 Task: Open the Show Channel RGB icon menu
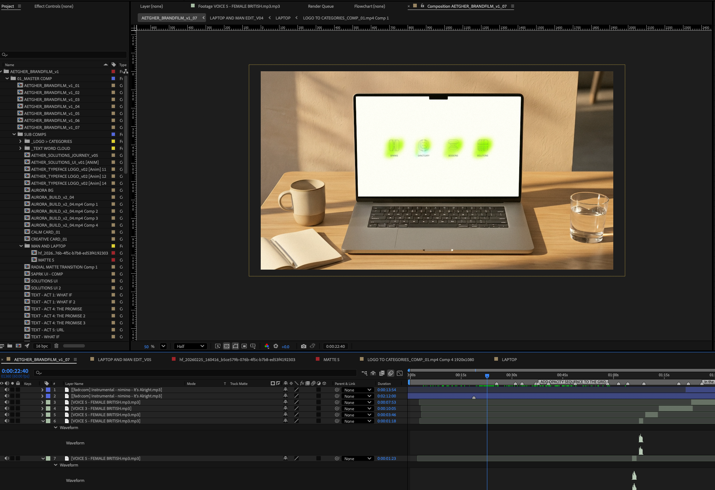point(267,346)
